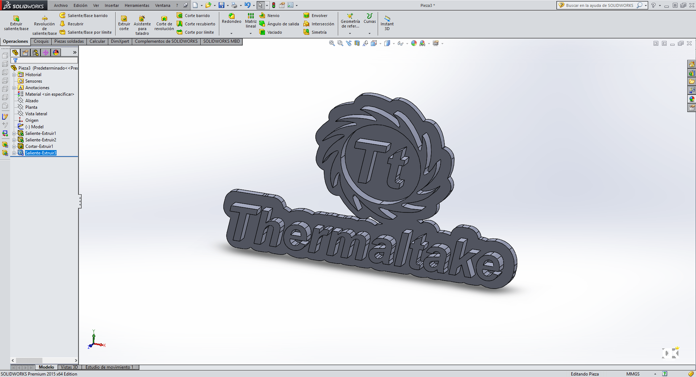Select Matriz lineal pattern tool
This screenshot has height=377, width=696.
(251, 21)
